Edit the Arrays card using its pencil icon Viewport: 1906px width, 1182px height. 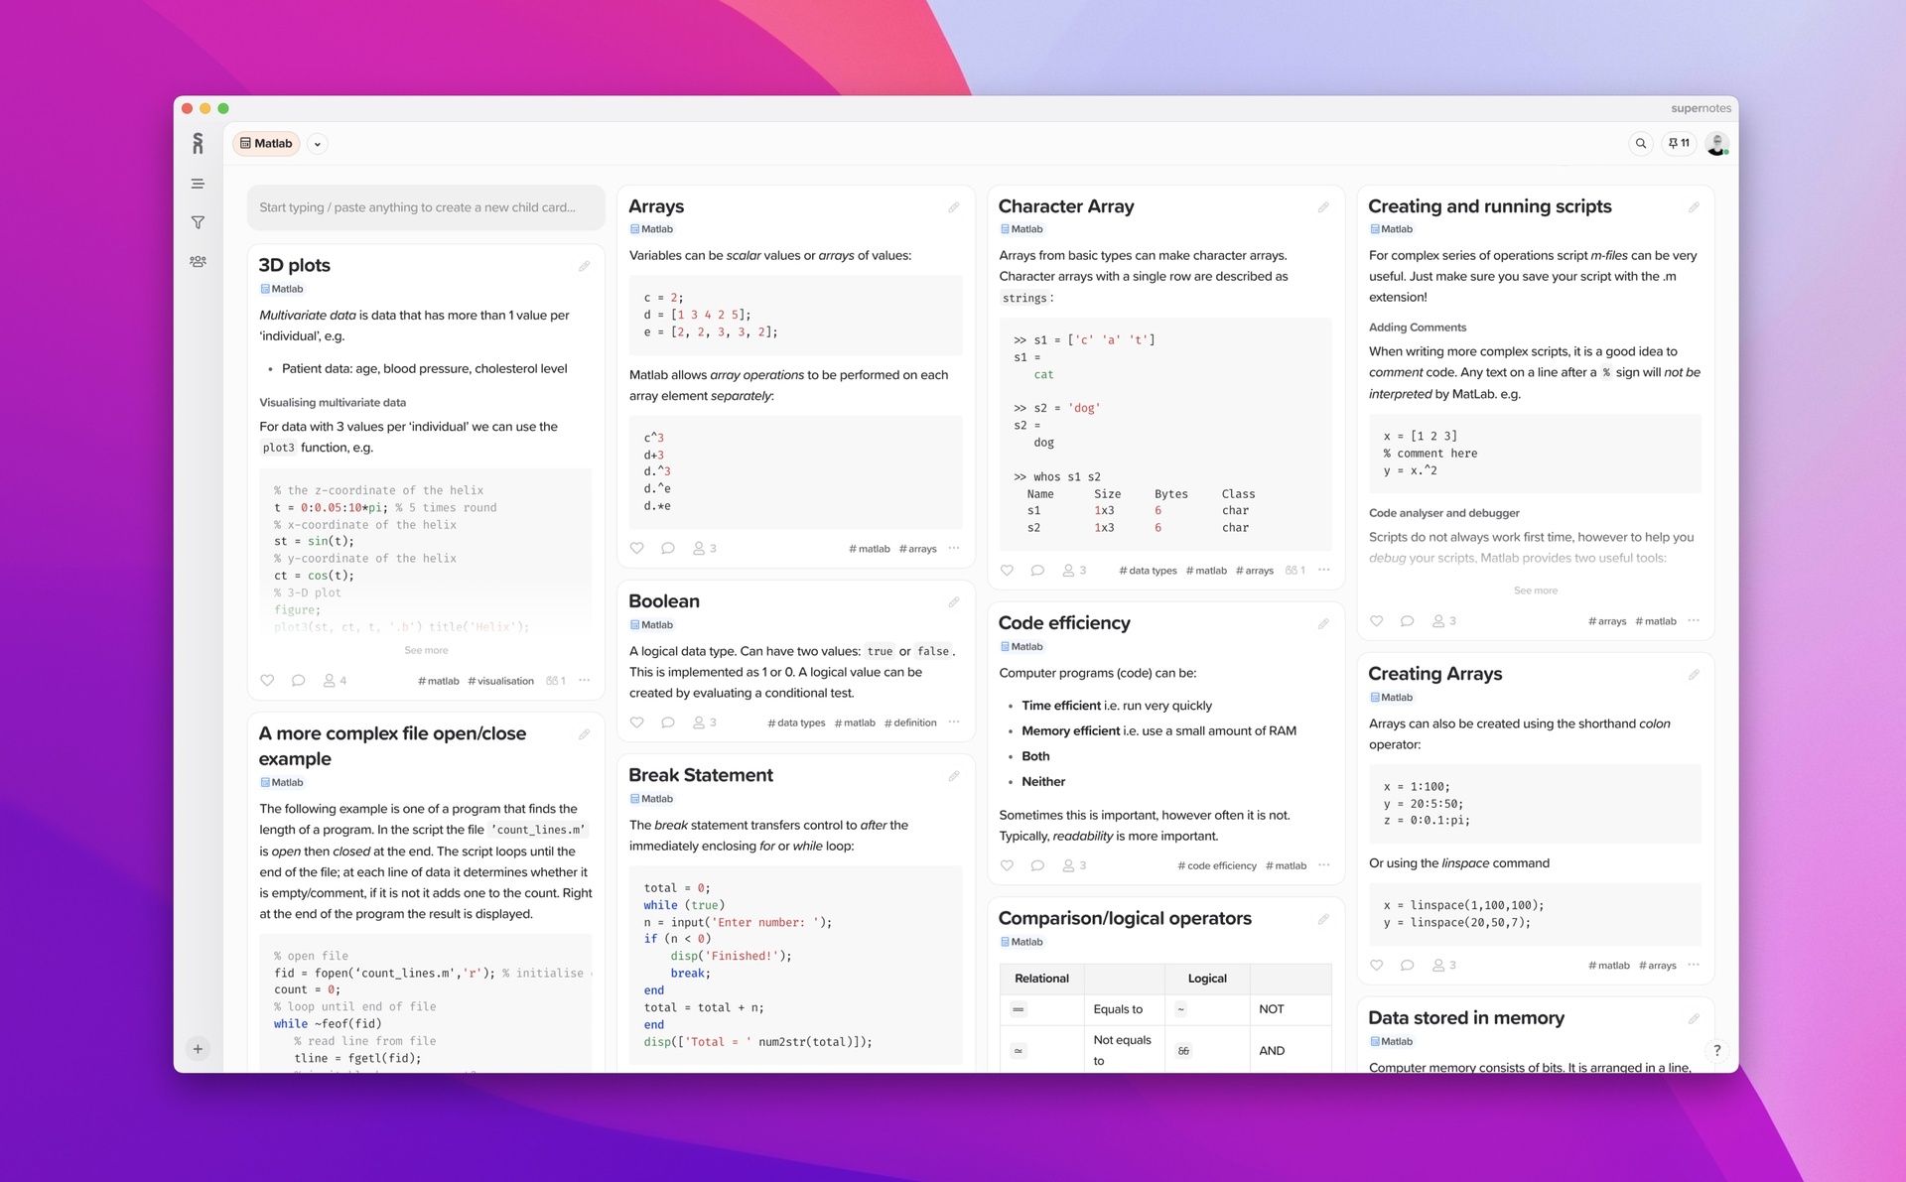954,207
